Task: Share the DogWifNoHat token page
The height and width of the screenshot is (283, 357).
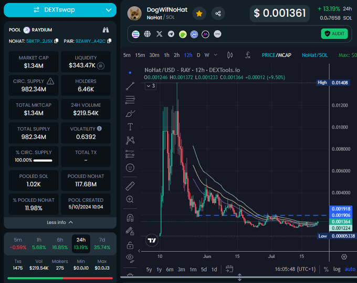Action: point(218,14)
